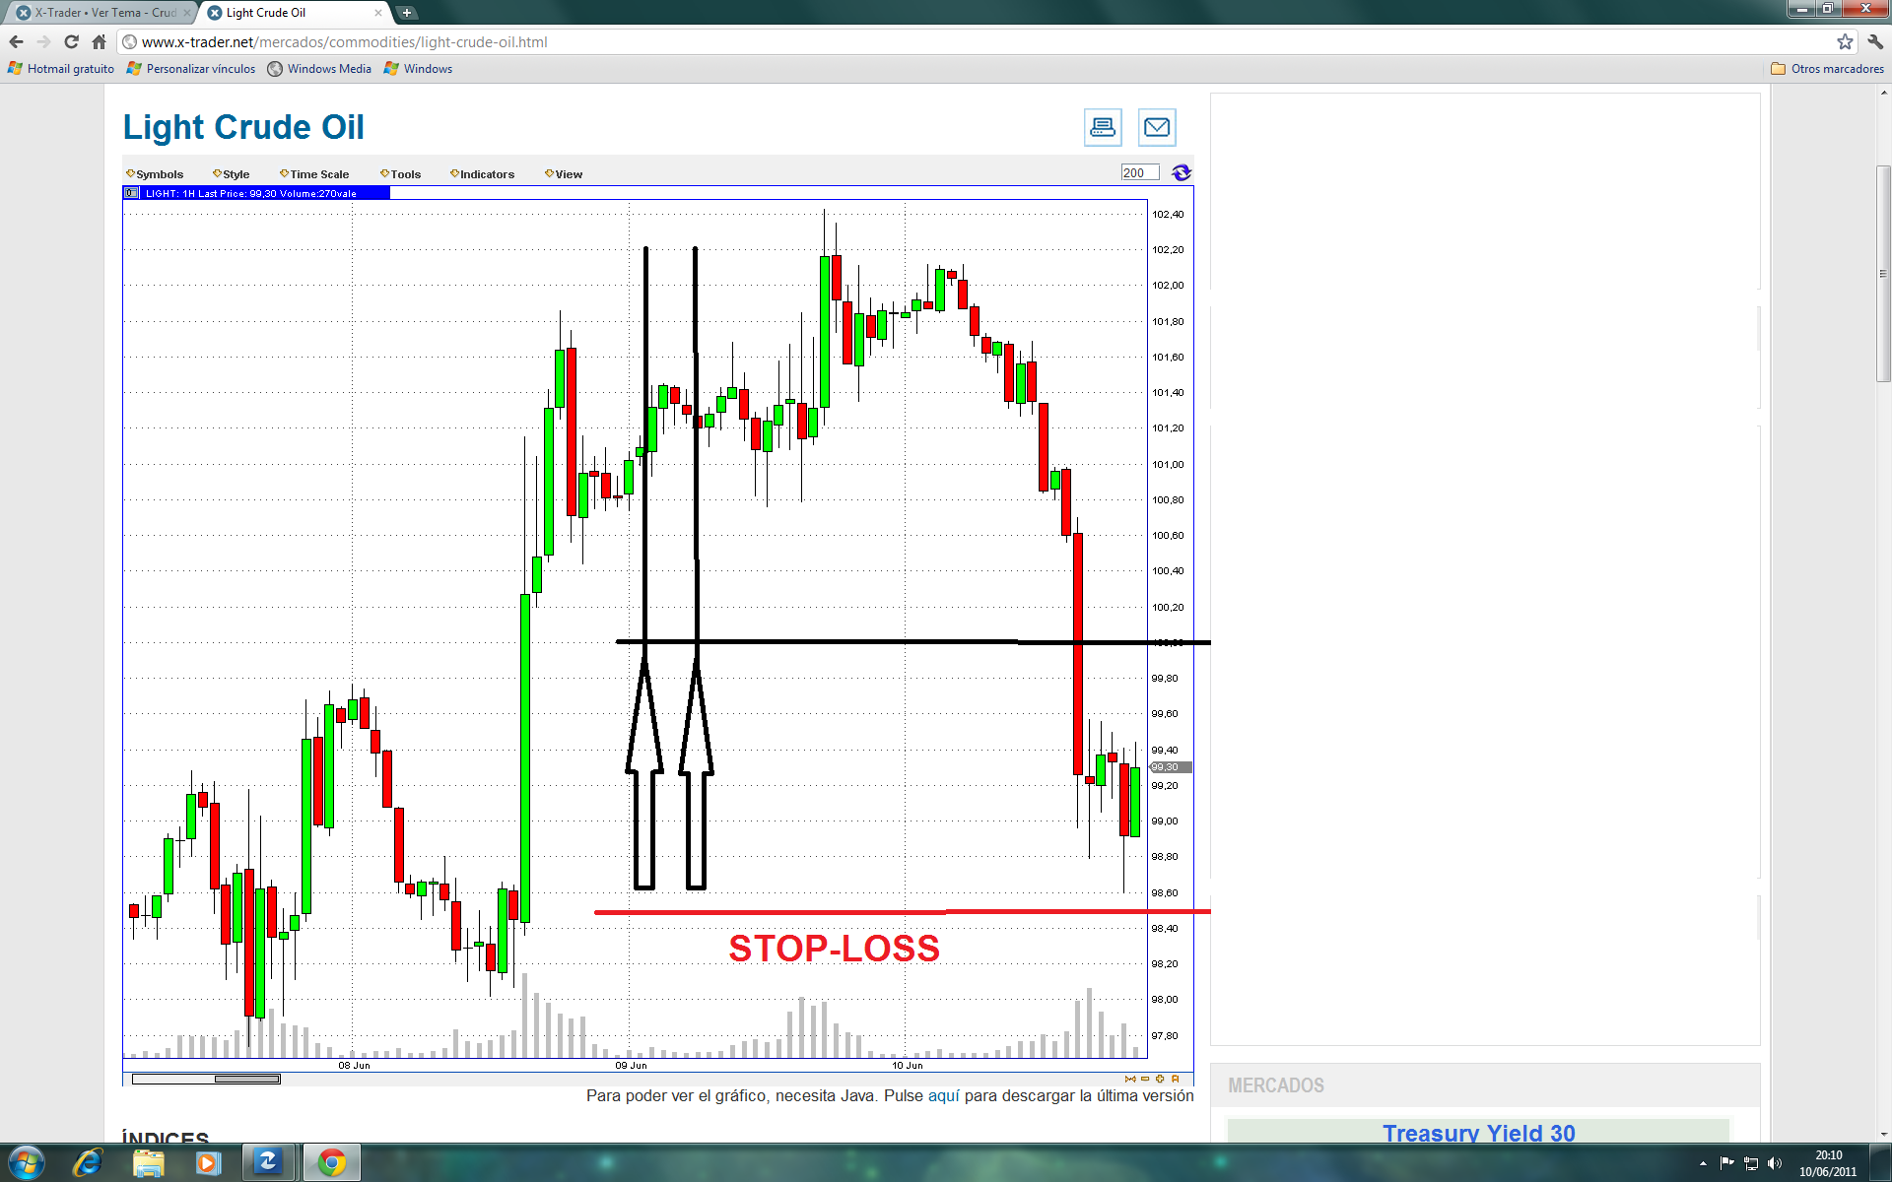Click the bar count field showing 200

(1139, 173)
